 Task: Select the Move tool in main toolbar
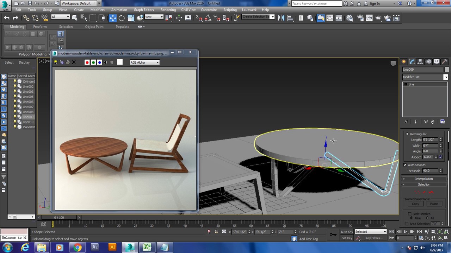tap(112, 18)
